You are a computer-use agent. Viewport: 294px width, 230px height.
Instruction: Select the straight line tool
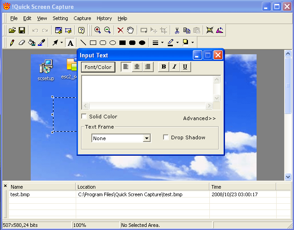(x=83, y=43)
